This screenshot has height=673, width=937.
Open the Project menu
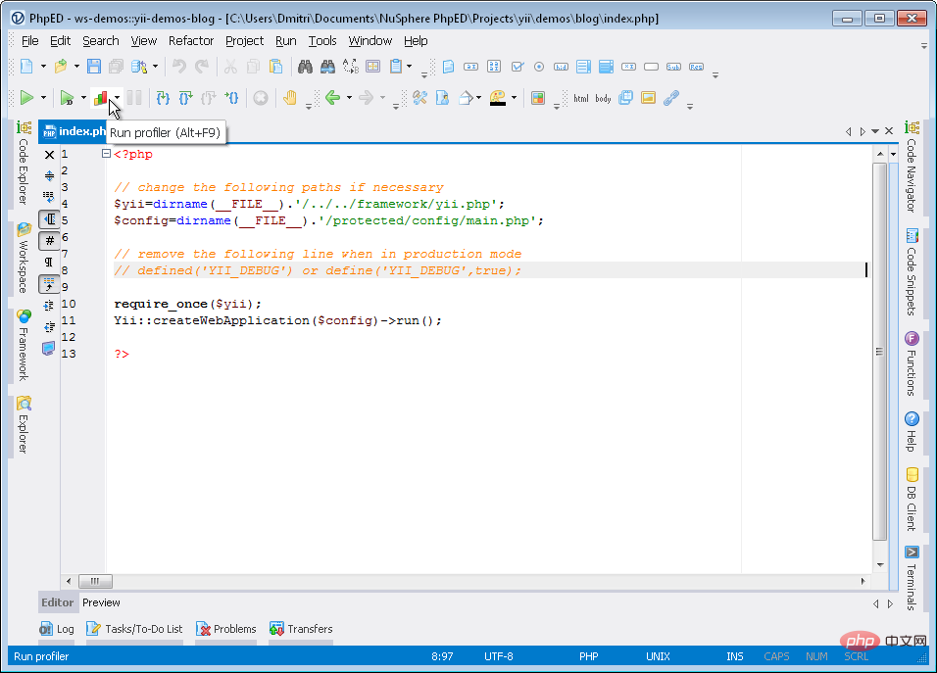(x=244, y=40)
